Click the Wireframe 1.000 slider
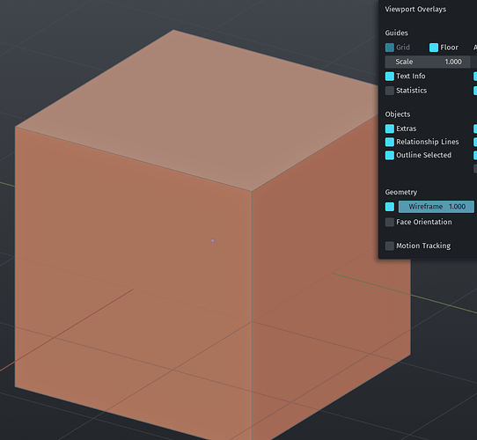Viewport: 477px width, 440px height. tap(437, 207)
